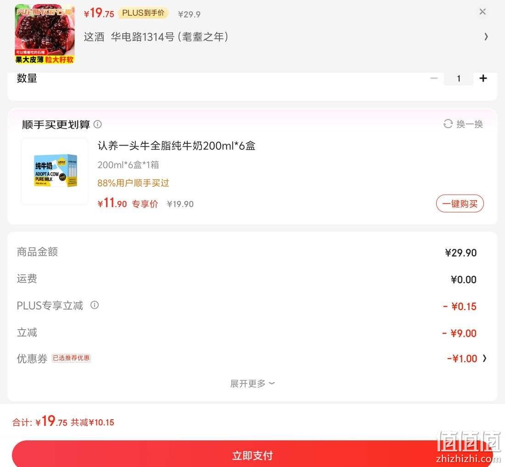Screen dimensions: 505x467
Task: Close the order panel with the X icon
Action: (x=483, y=12)
